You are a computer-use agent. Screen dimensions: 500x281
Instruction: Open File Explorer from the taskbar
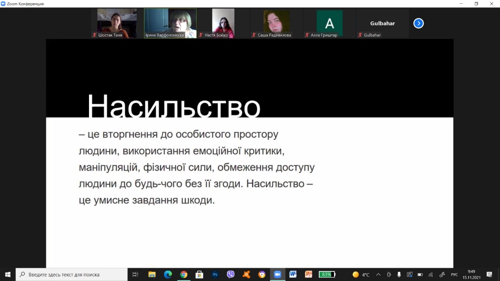click(152, 275)
